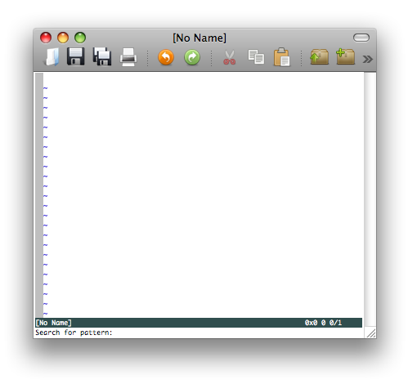Load session using the box with green arrow
The image size is (417, 384).
[x=319, y=56]
